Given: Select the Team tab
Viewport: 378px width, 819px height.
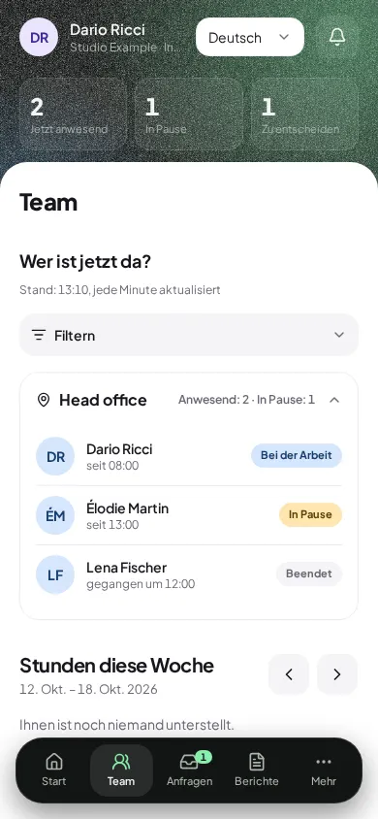Looking at the screenshot, I should coord(121,770).
